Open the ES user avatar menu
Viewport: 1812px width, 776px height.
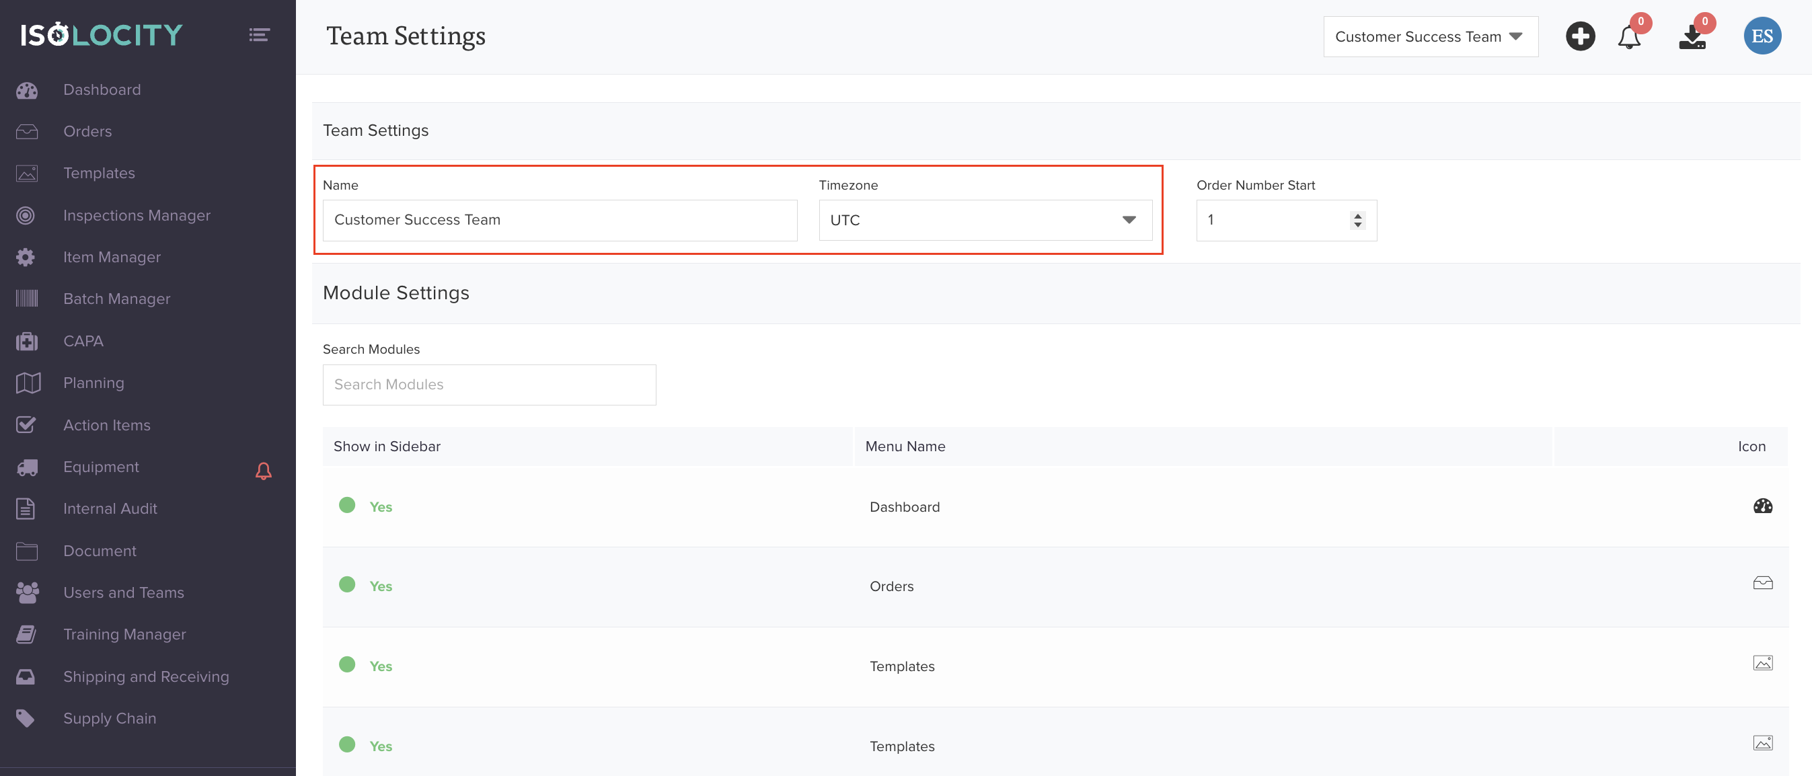click(1762, 36)
